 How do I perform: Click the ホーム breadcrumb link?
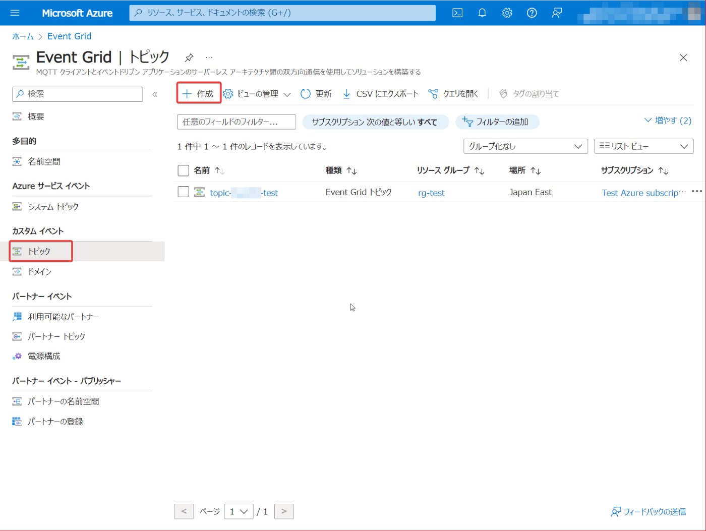(x=23, y=36)
